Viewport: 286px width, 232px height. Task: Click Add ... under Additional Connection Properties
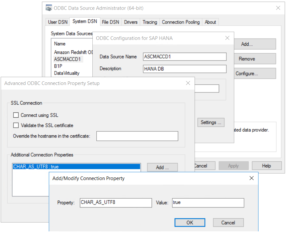[162, 167]
